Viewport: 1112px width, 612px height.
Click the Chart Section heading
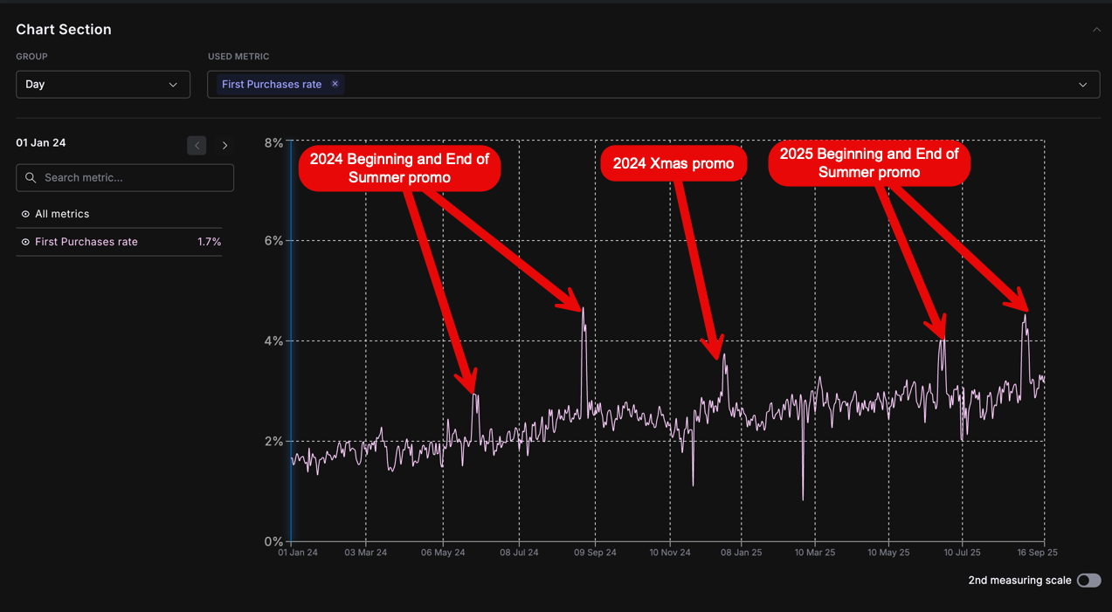(64, 30)
